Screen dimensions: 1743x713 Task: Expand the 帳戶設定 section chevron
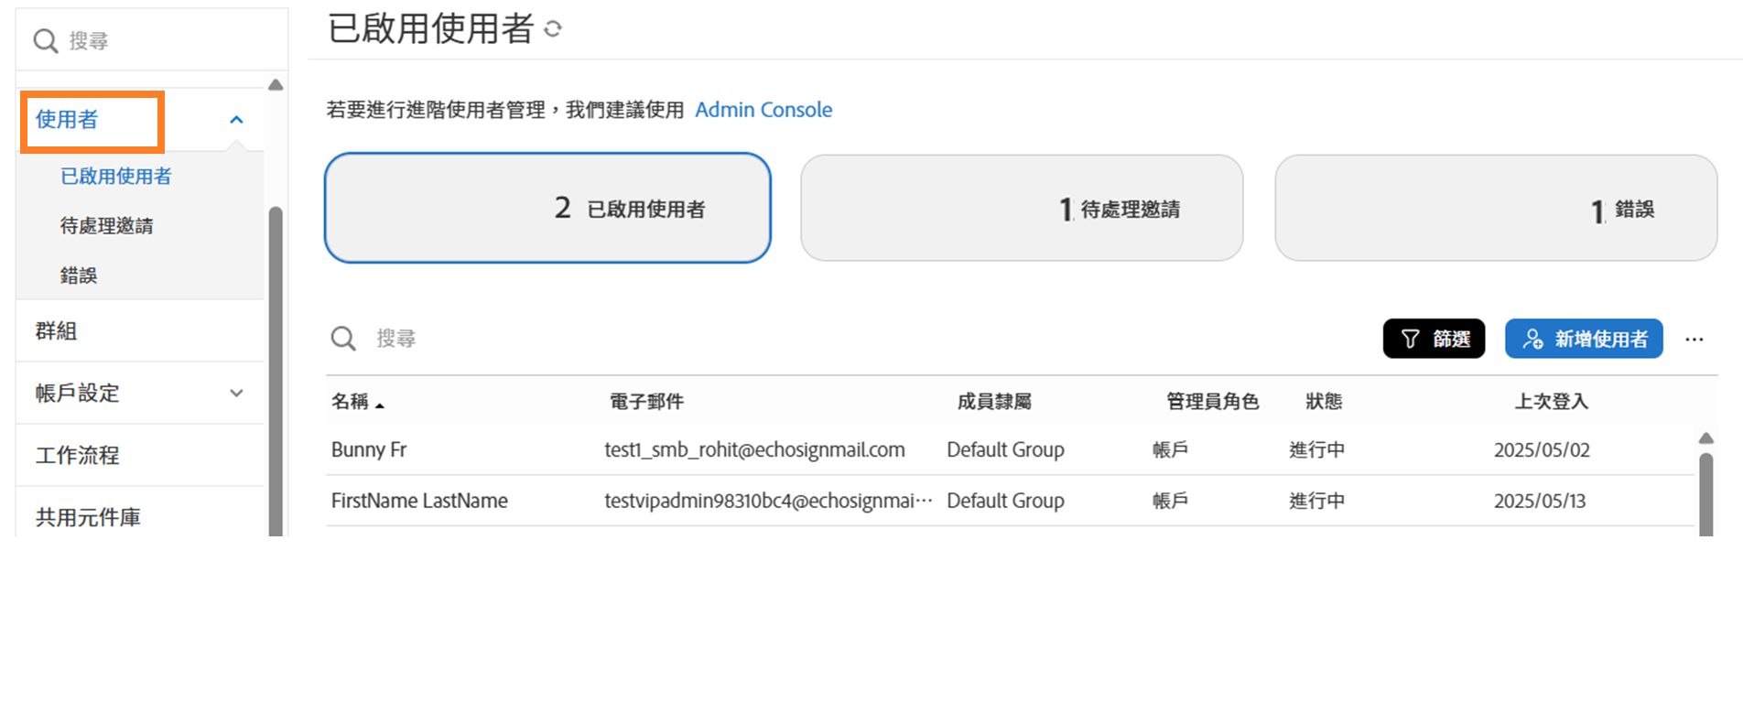[x=236, y=394]
